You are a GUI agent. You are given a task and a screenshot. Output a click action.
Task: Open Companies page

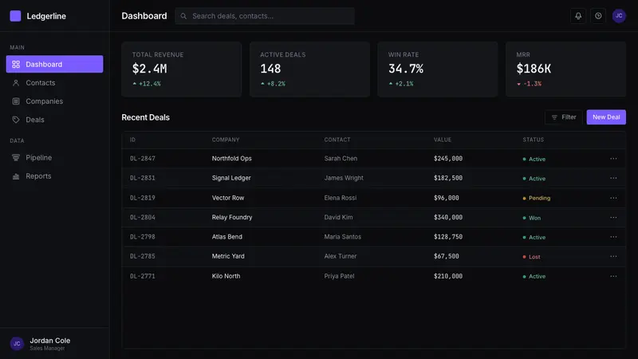point(54,101)
